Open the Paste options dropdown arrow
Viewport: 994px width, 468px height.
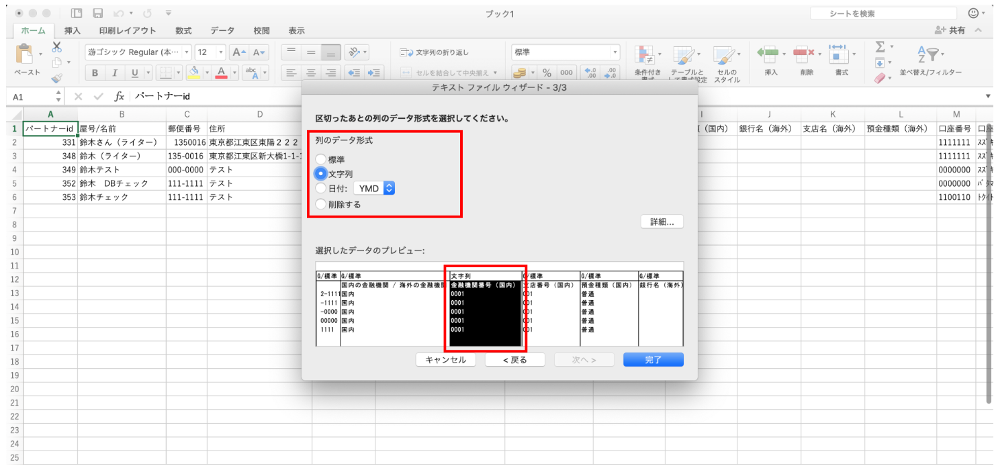pyautogui.click(x=40, y=54)
